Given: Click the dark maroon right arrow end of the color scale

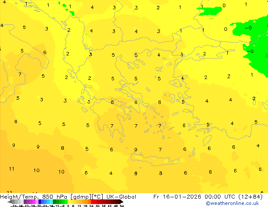Looking at the screenshot, I should pos(121,202).
